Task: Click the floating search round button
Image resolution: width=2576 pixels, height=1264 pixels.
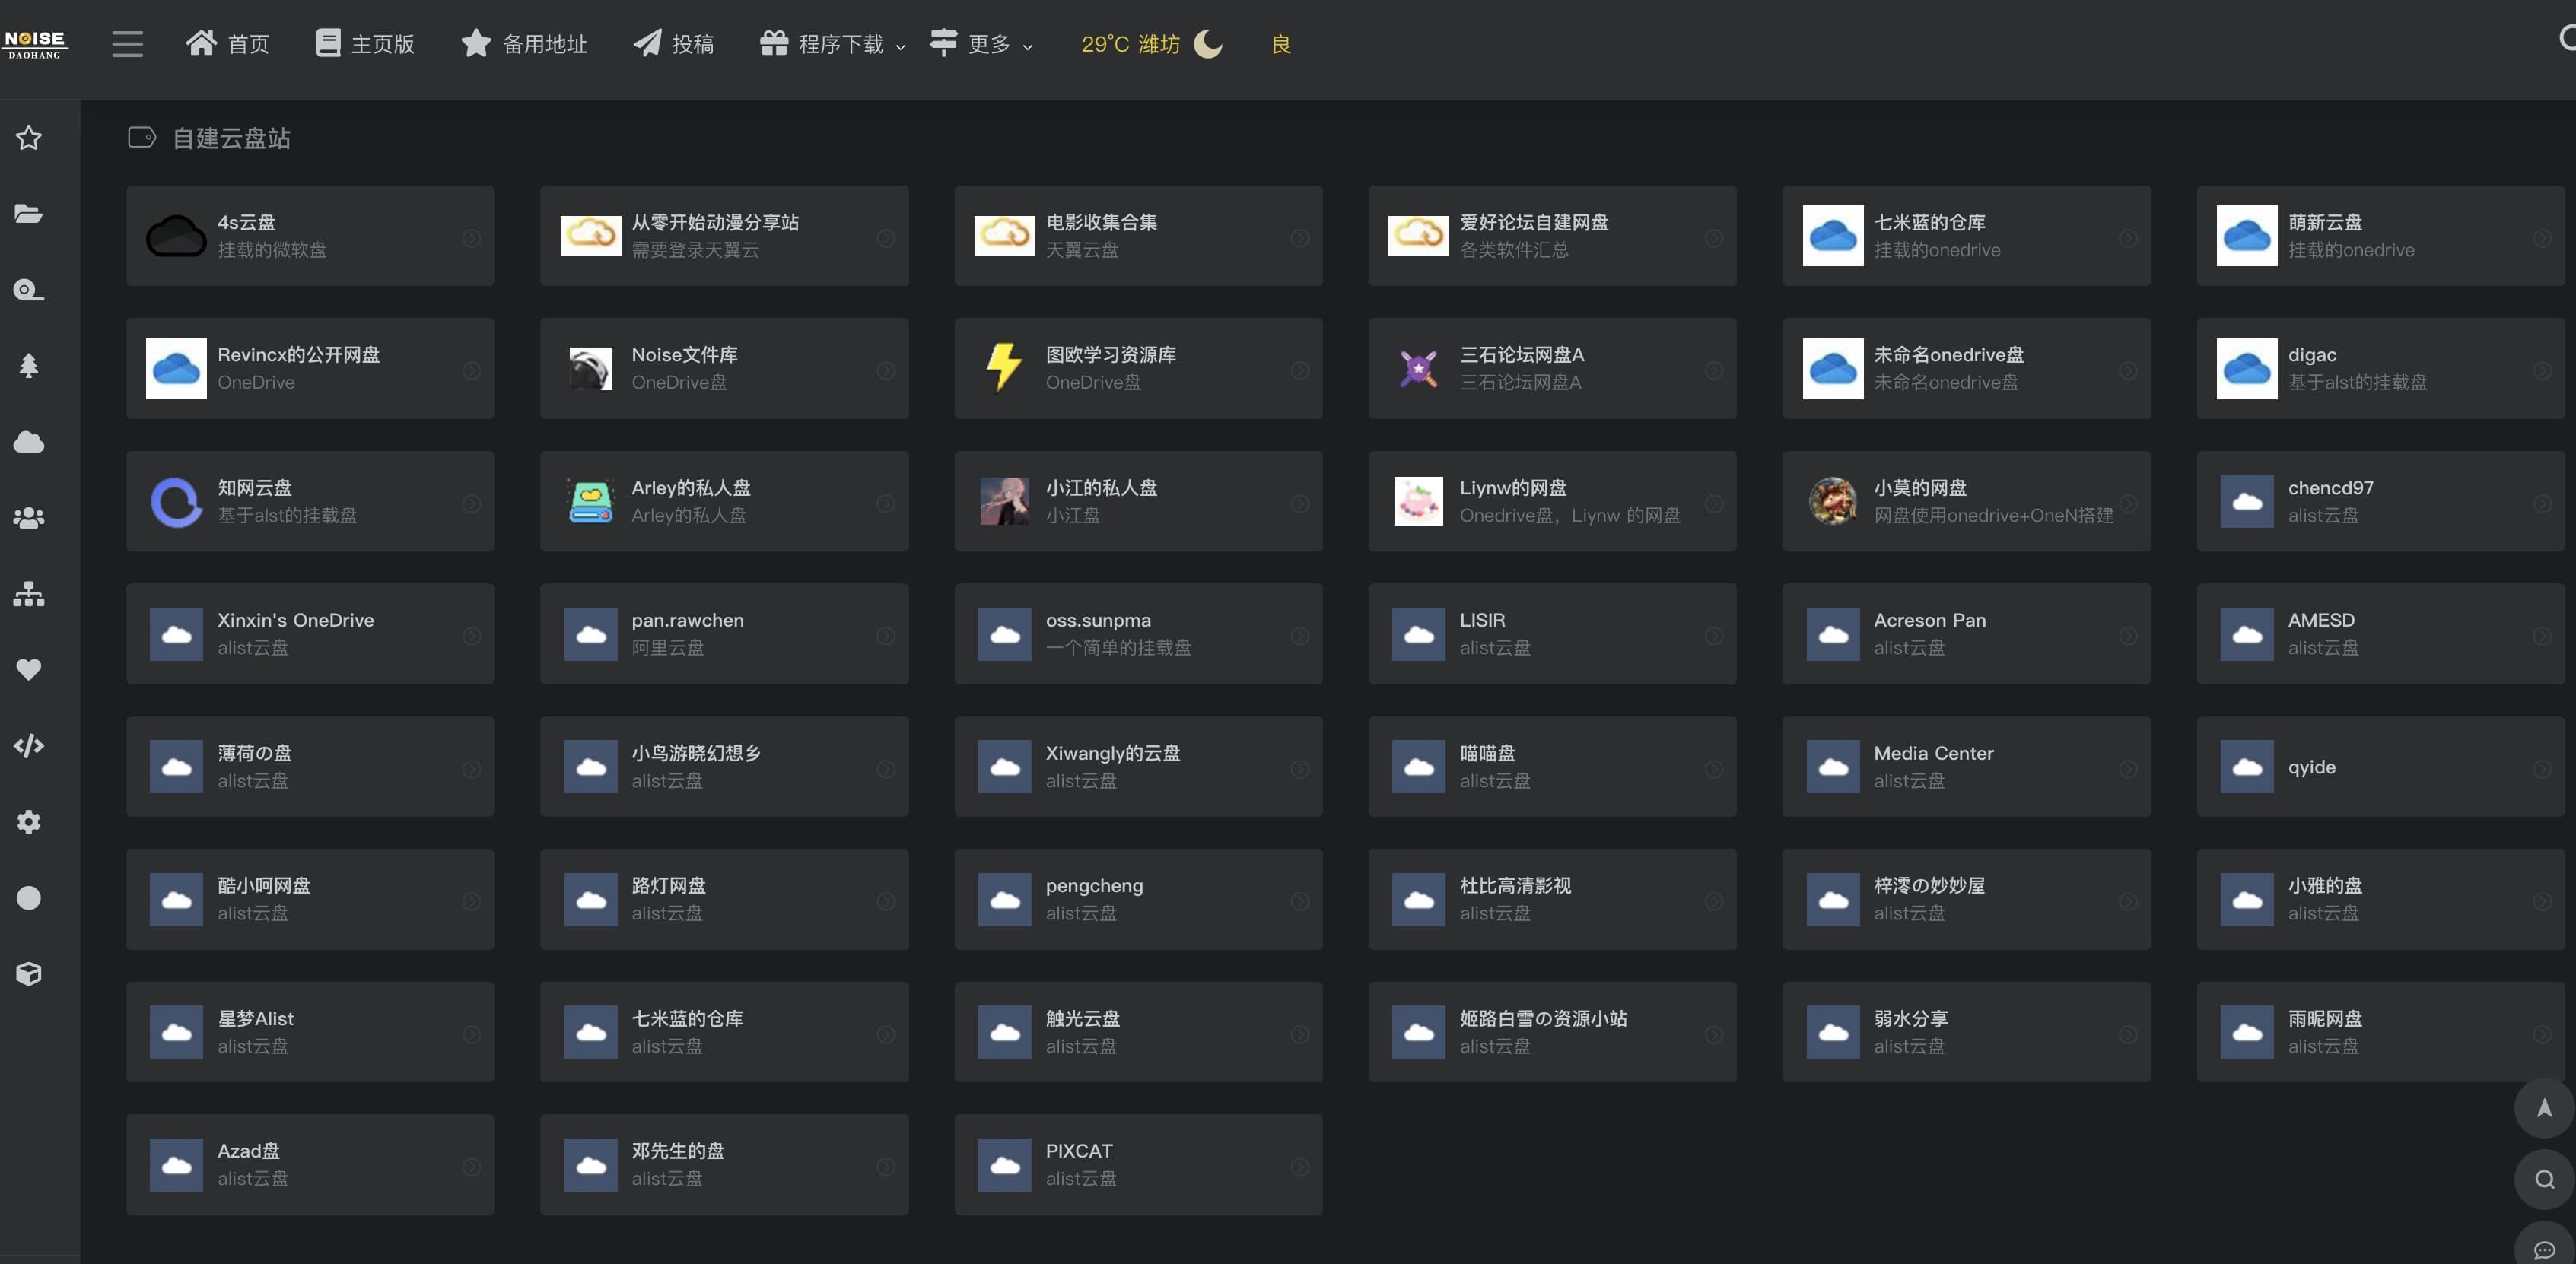Action: pyautogui.click(x=2543, y=1180)
